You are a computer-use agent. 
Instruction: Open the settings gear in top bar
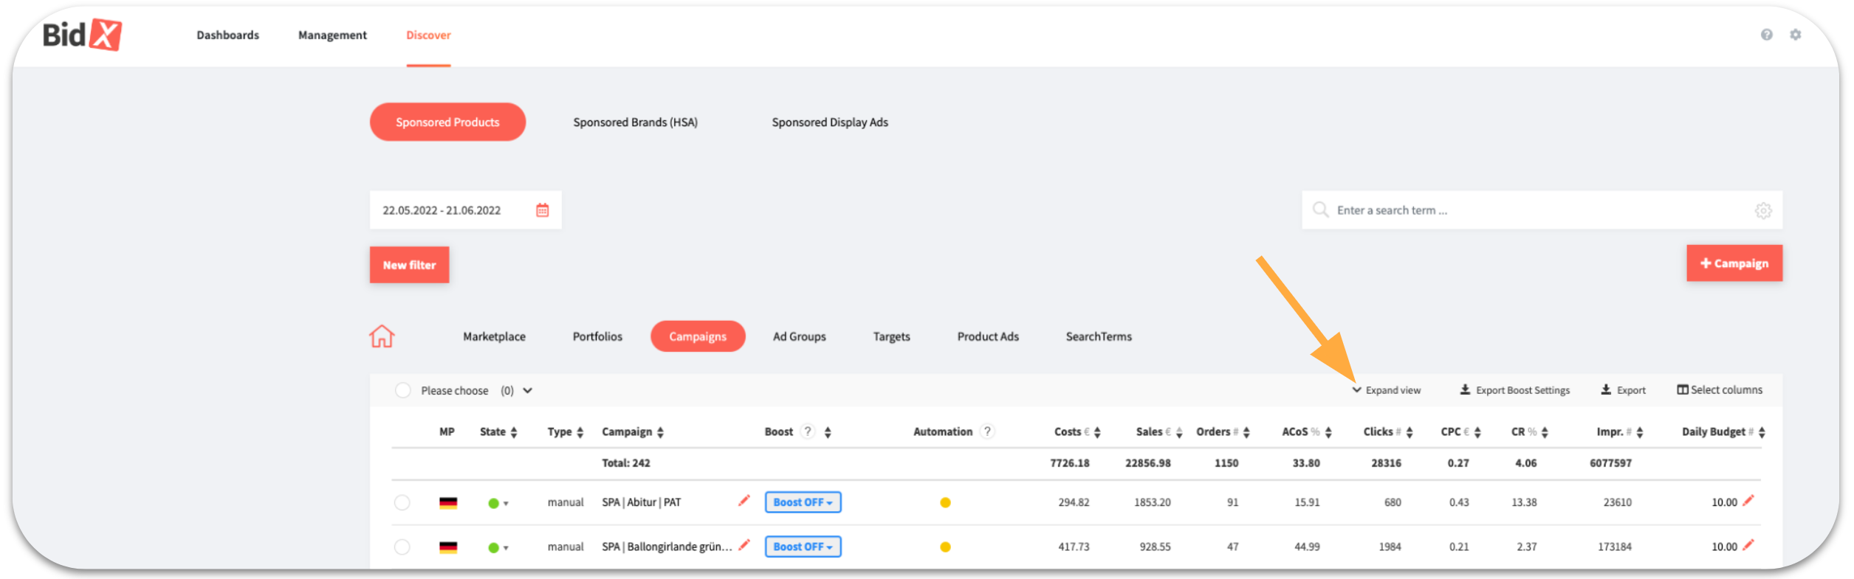point(1795,35)
